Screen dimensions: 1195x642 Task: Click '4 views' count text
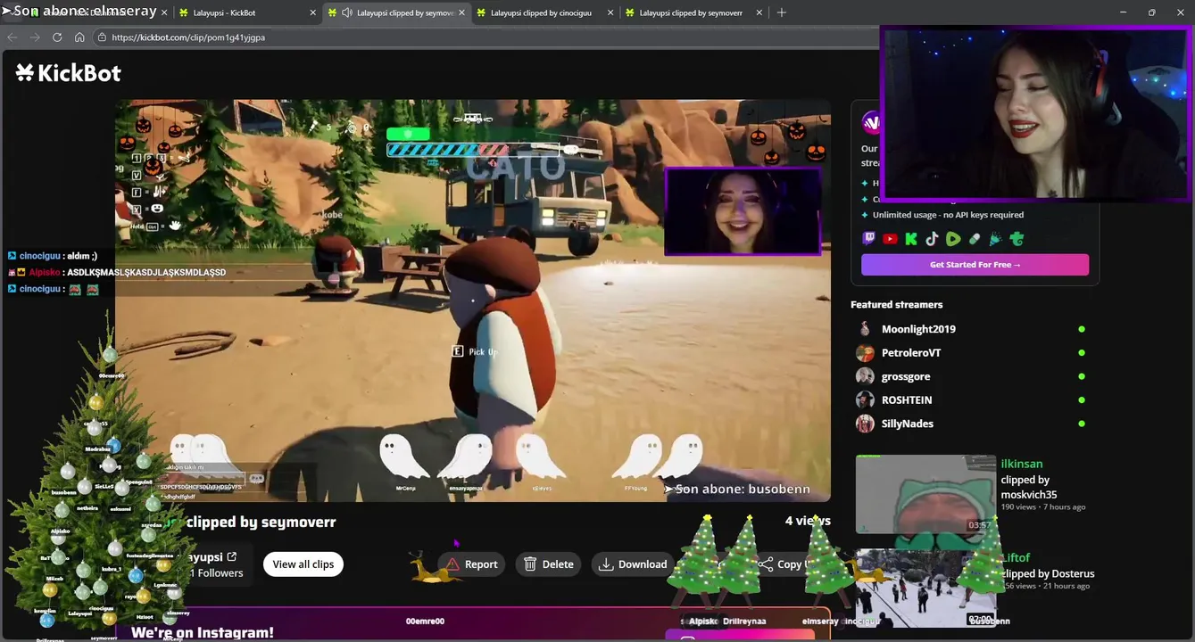coord(808,521)
